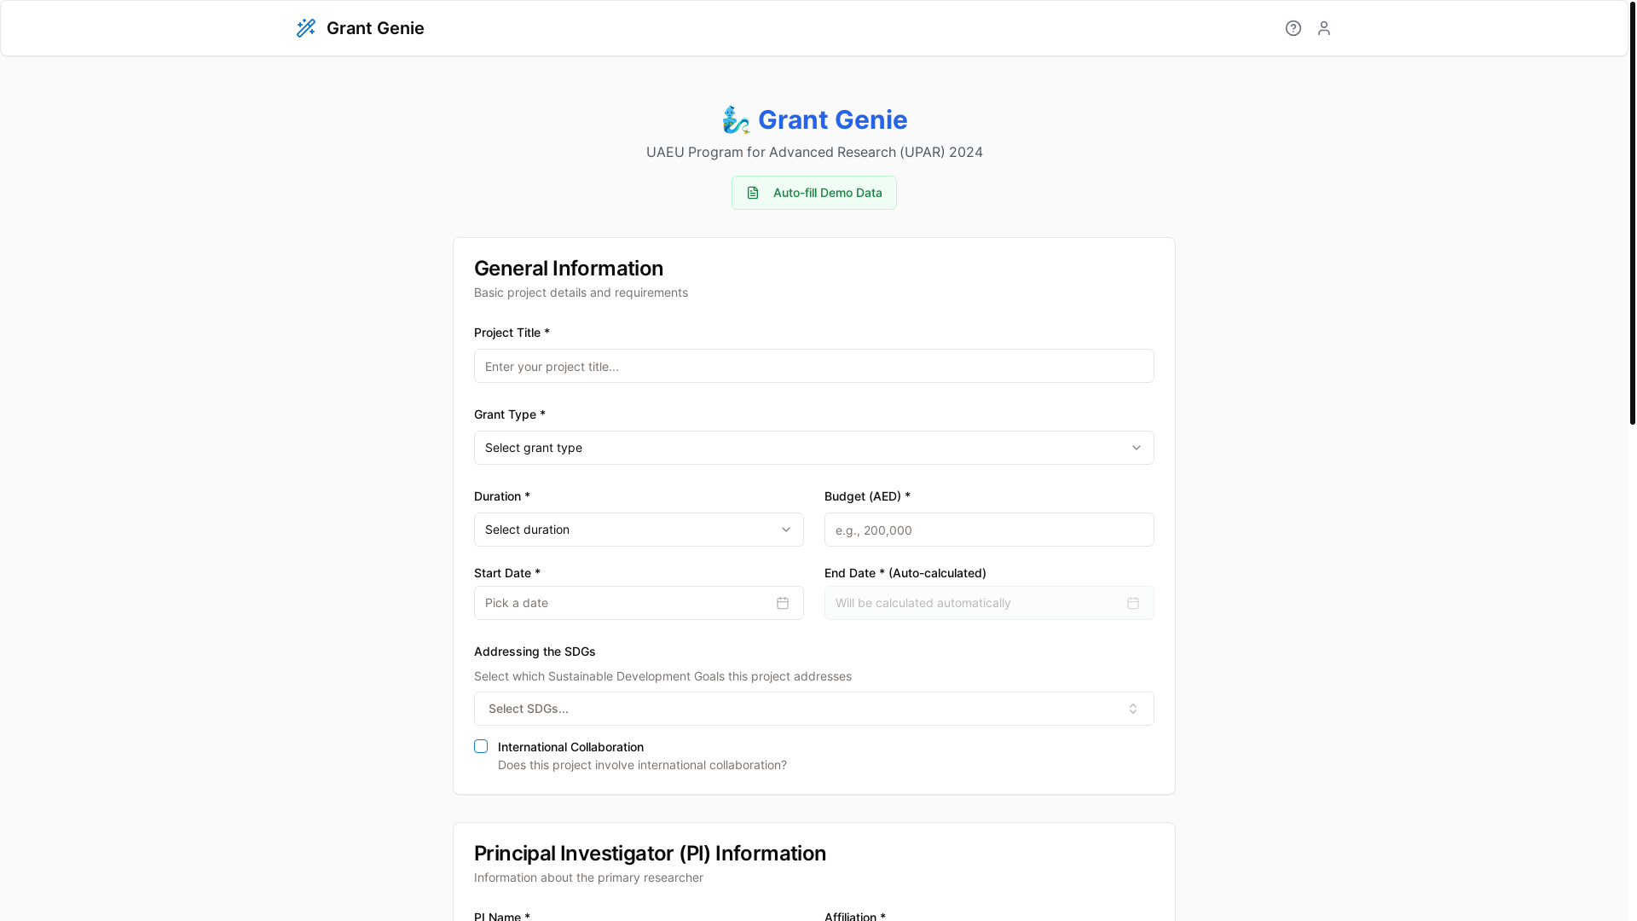
Task: Click the 'Addressing the SDGs' label
Action: pos(535,652)
